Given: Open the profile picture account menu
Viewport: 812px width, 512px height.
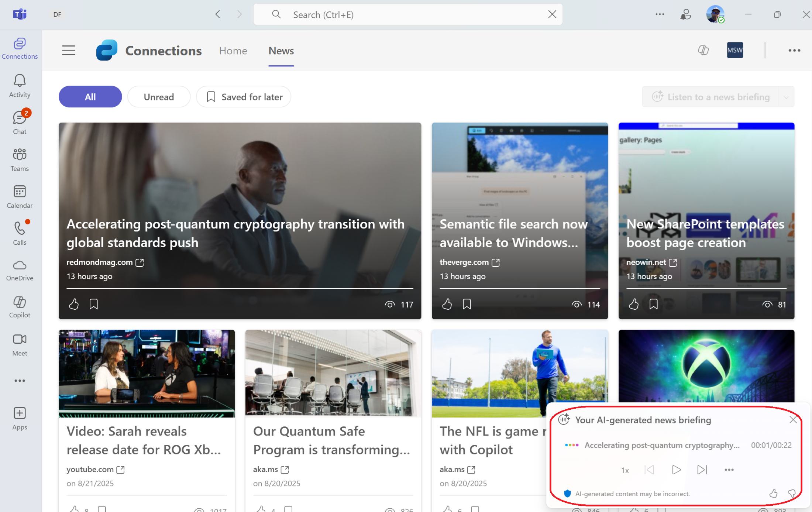Looking at the screenshot, I should (715, 14).
